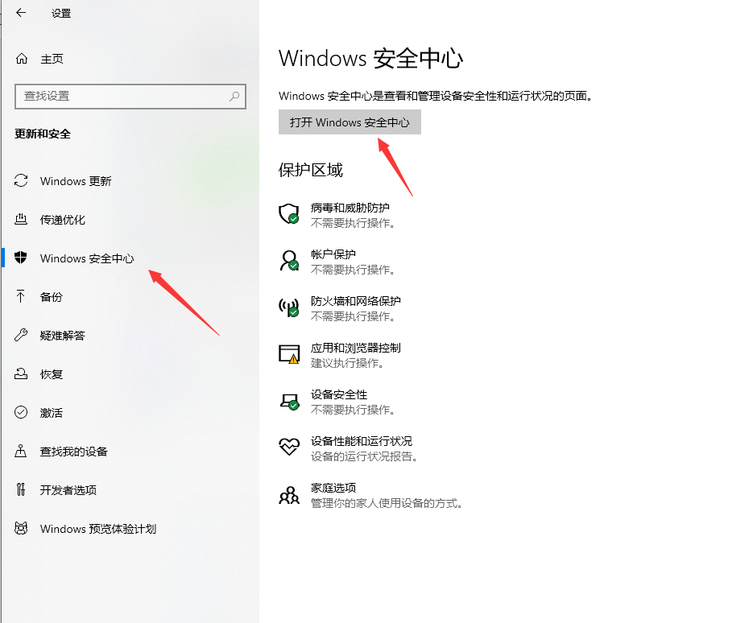Click the 打开 Windows 安全中心 button
The height and width of the screenshot is (623, 753).
[x=350, y=122]
